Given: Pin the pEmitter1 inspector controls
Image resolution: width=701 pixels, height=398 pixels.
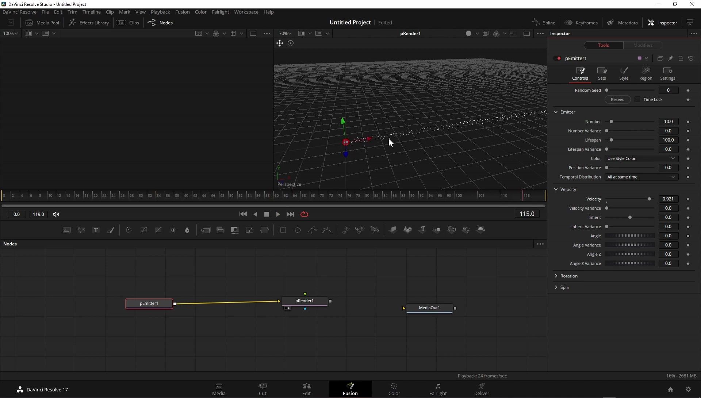Looking at the screenshot, I should point(670,58).
